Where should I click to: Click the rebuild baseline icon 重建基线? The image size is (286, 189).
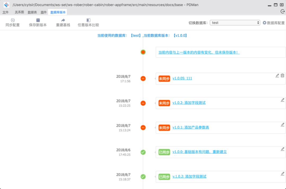pyautogui.click(x=63, y=20)
